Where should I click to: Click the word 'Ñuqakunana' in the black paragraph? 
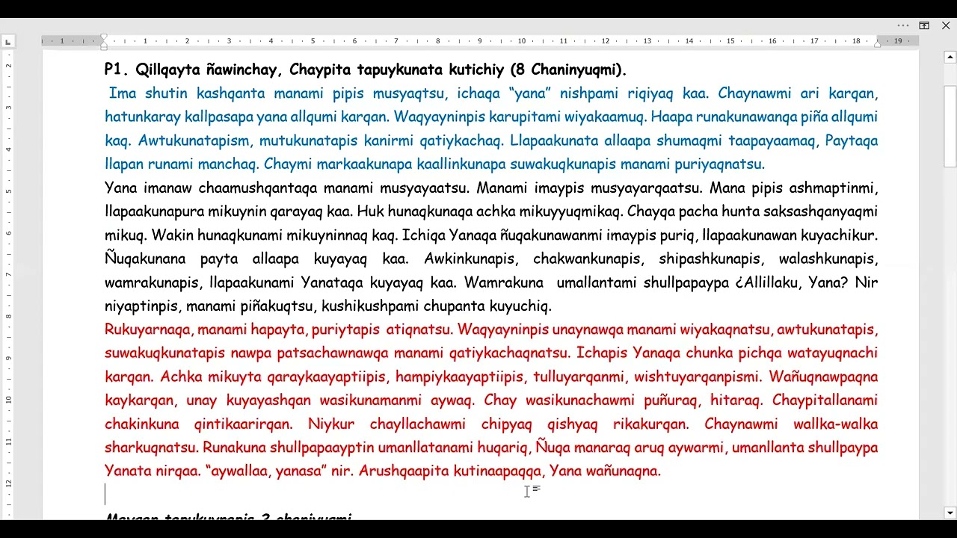pyautogui.click(x=143, y=259)
